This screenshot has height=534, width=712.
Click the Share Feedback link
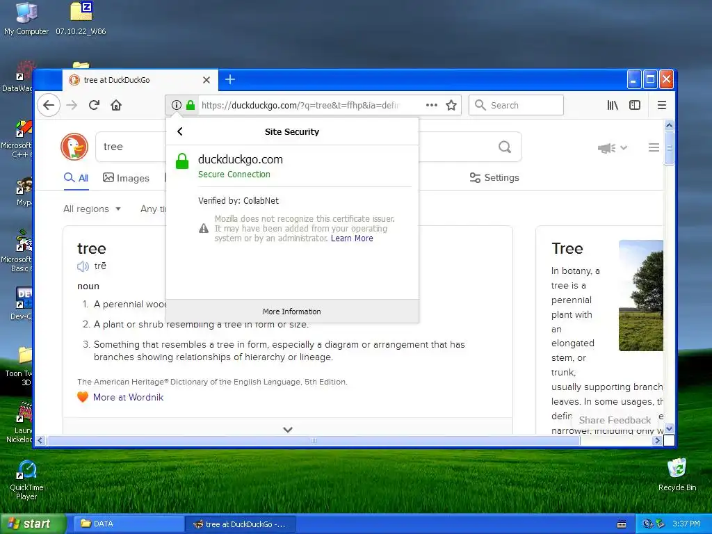pyautogui.click(x=615, y=420)
